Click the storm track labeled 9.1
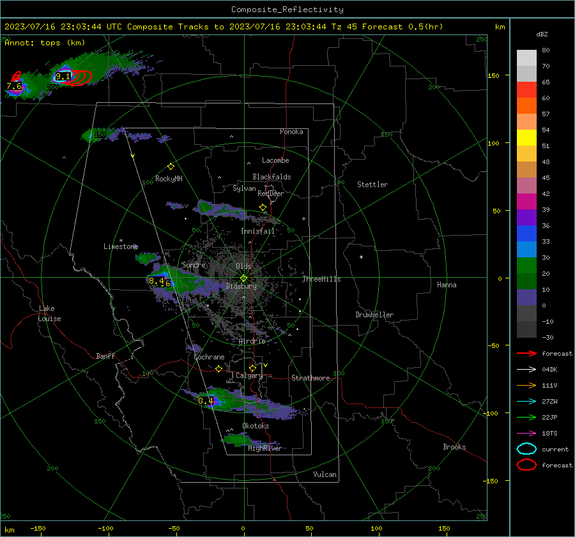 tap(63, 77)
